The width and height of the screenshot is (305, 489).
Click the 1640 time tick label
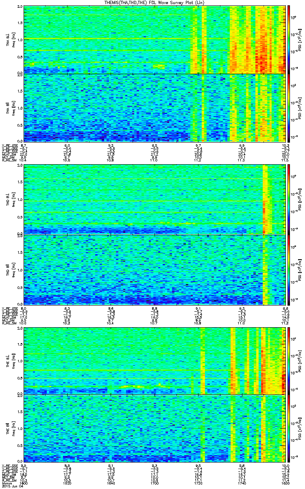111,484
